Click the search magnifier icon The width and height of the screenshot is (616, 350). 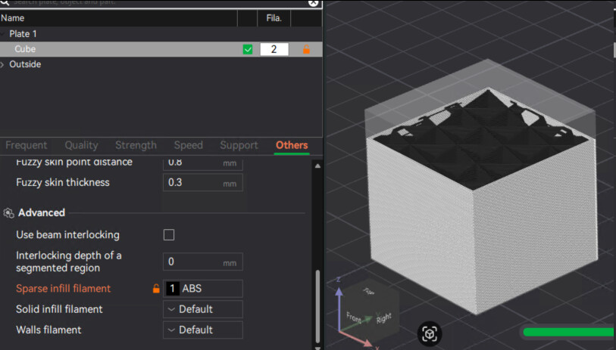pos(5,2)
